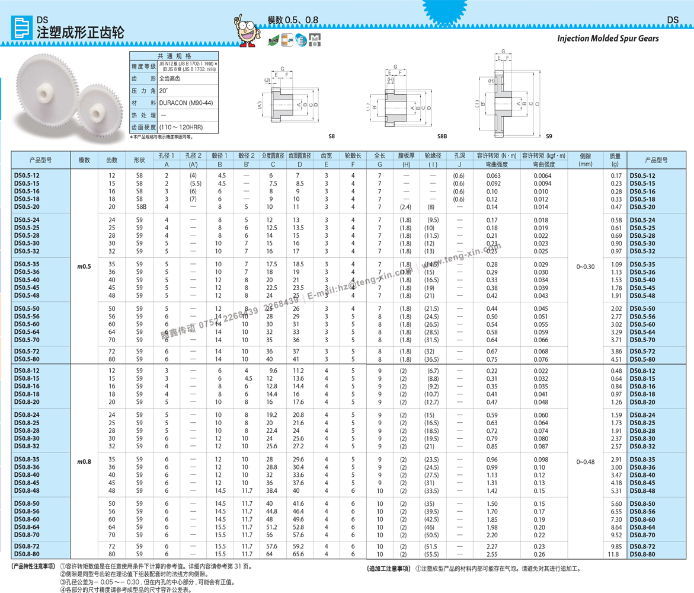
Task: Click the 模数 0.5、0.8 heading text
Action: point(293,20)
